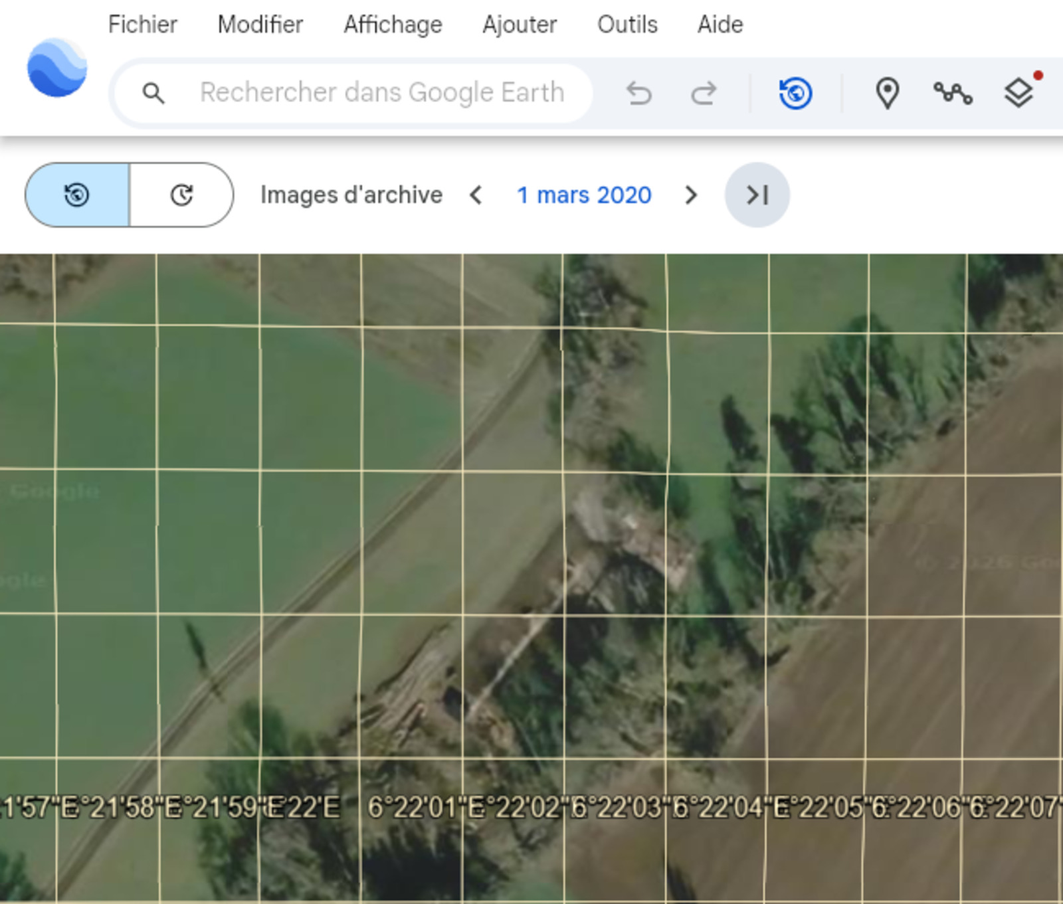Click the Google Earth logo
Viewport: 1063px width, 904px height.
coord(57,68)
